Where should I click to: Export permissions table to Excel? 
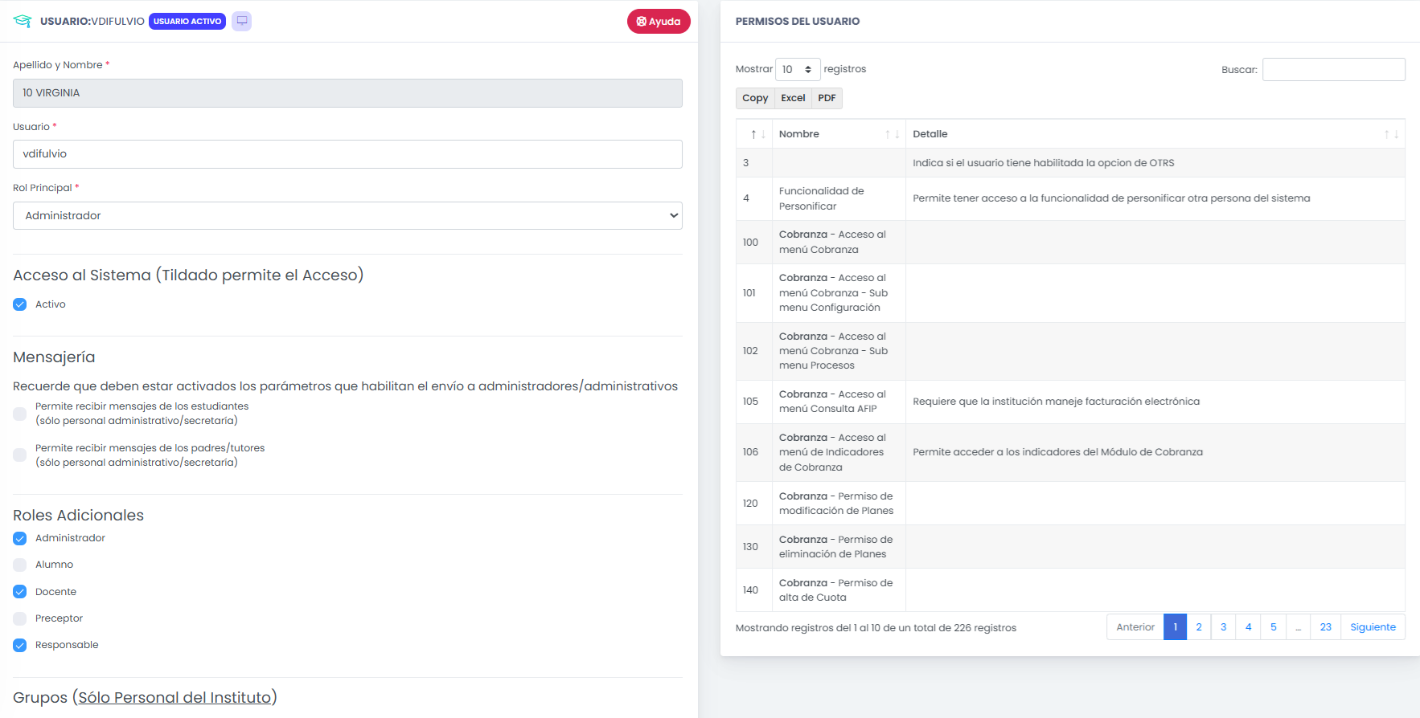tap(793, 98)
